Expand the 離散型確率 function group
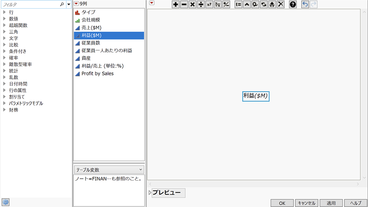The width and height of the screenshot is (368, 207). click(x=4, y=64)
